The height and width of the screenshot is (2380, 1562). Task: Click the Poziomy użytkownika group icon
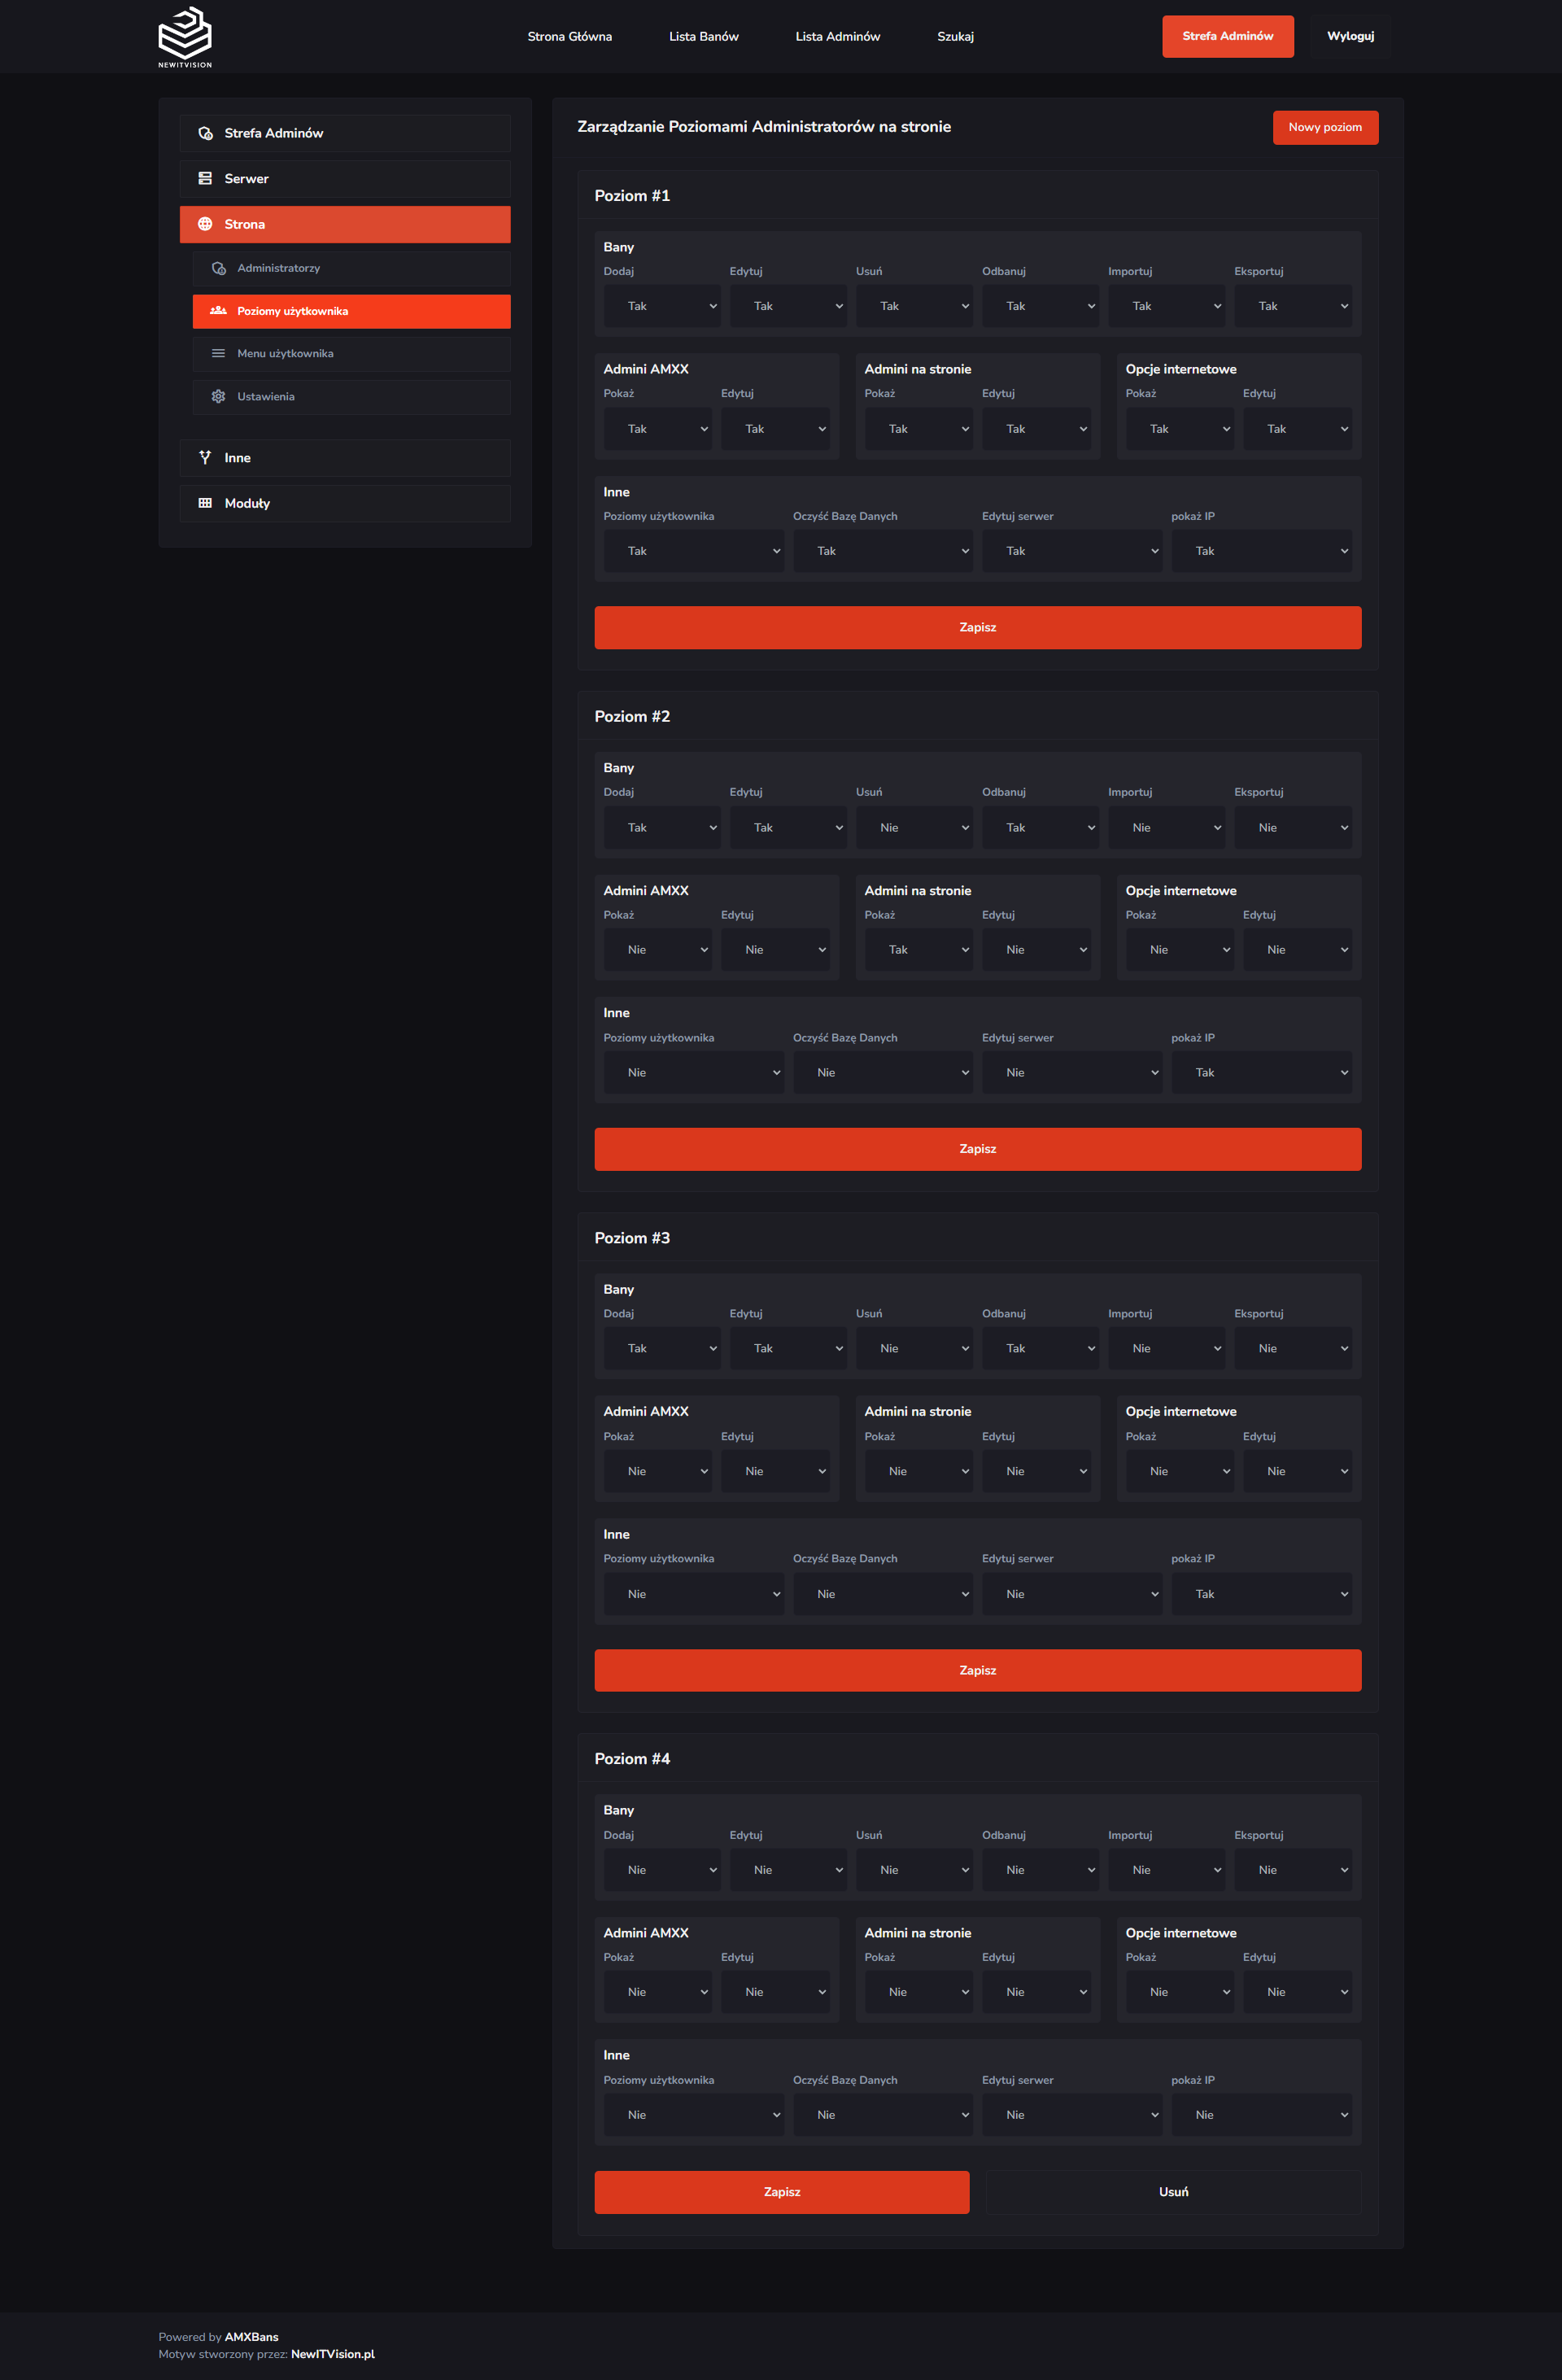coord(218,311)
